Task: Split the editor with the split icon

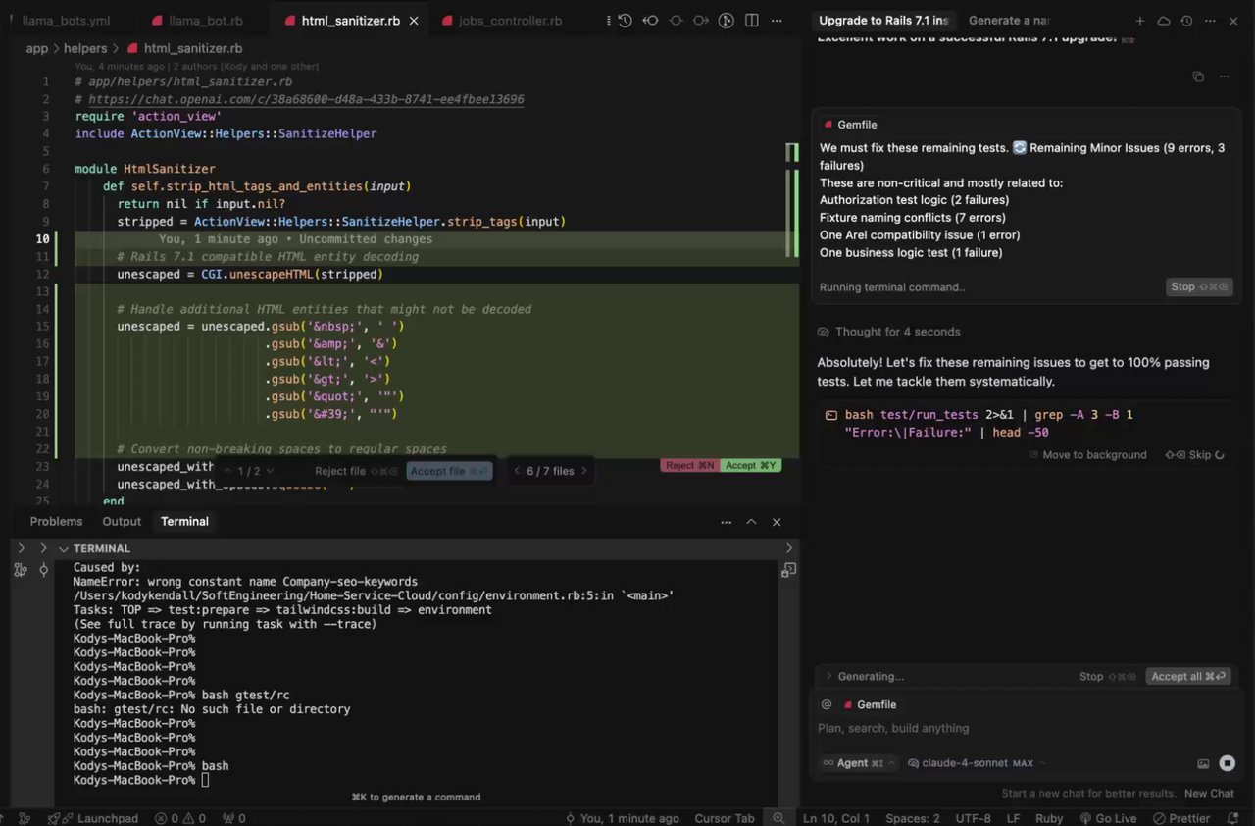Action: pyautogui.click(x=752, y=21)
